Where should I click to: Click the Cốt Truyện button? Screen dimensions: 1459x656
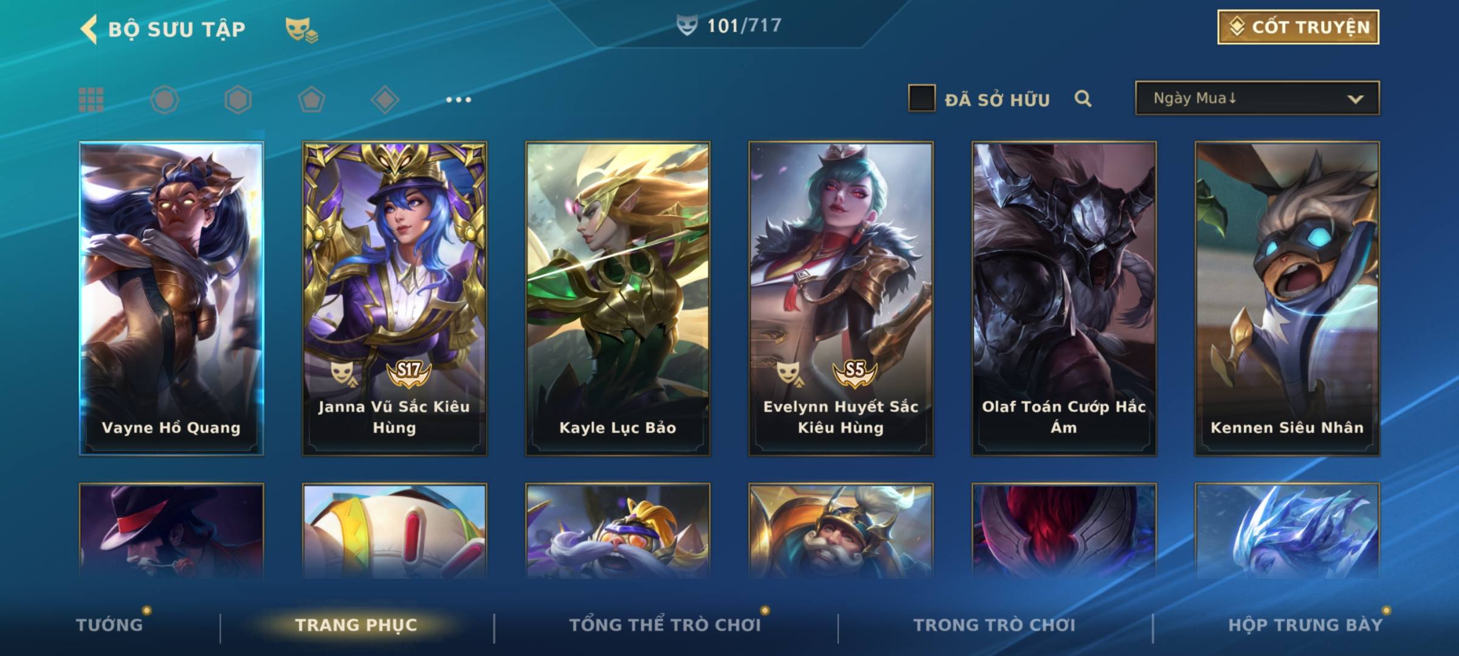[x=1298, y=27]
